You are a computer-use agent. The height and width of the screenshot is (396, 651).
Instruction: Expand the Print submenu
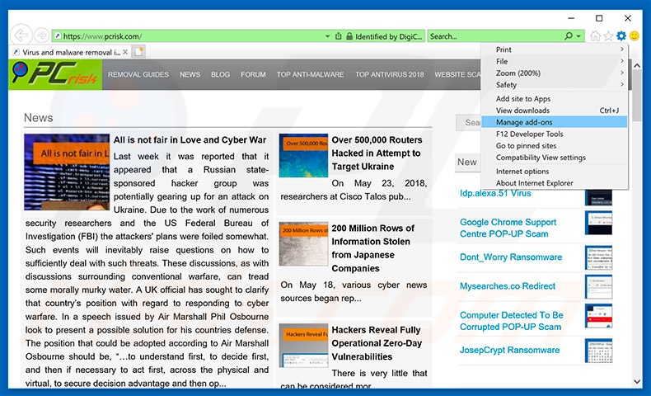point(553,49)
